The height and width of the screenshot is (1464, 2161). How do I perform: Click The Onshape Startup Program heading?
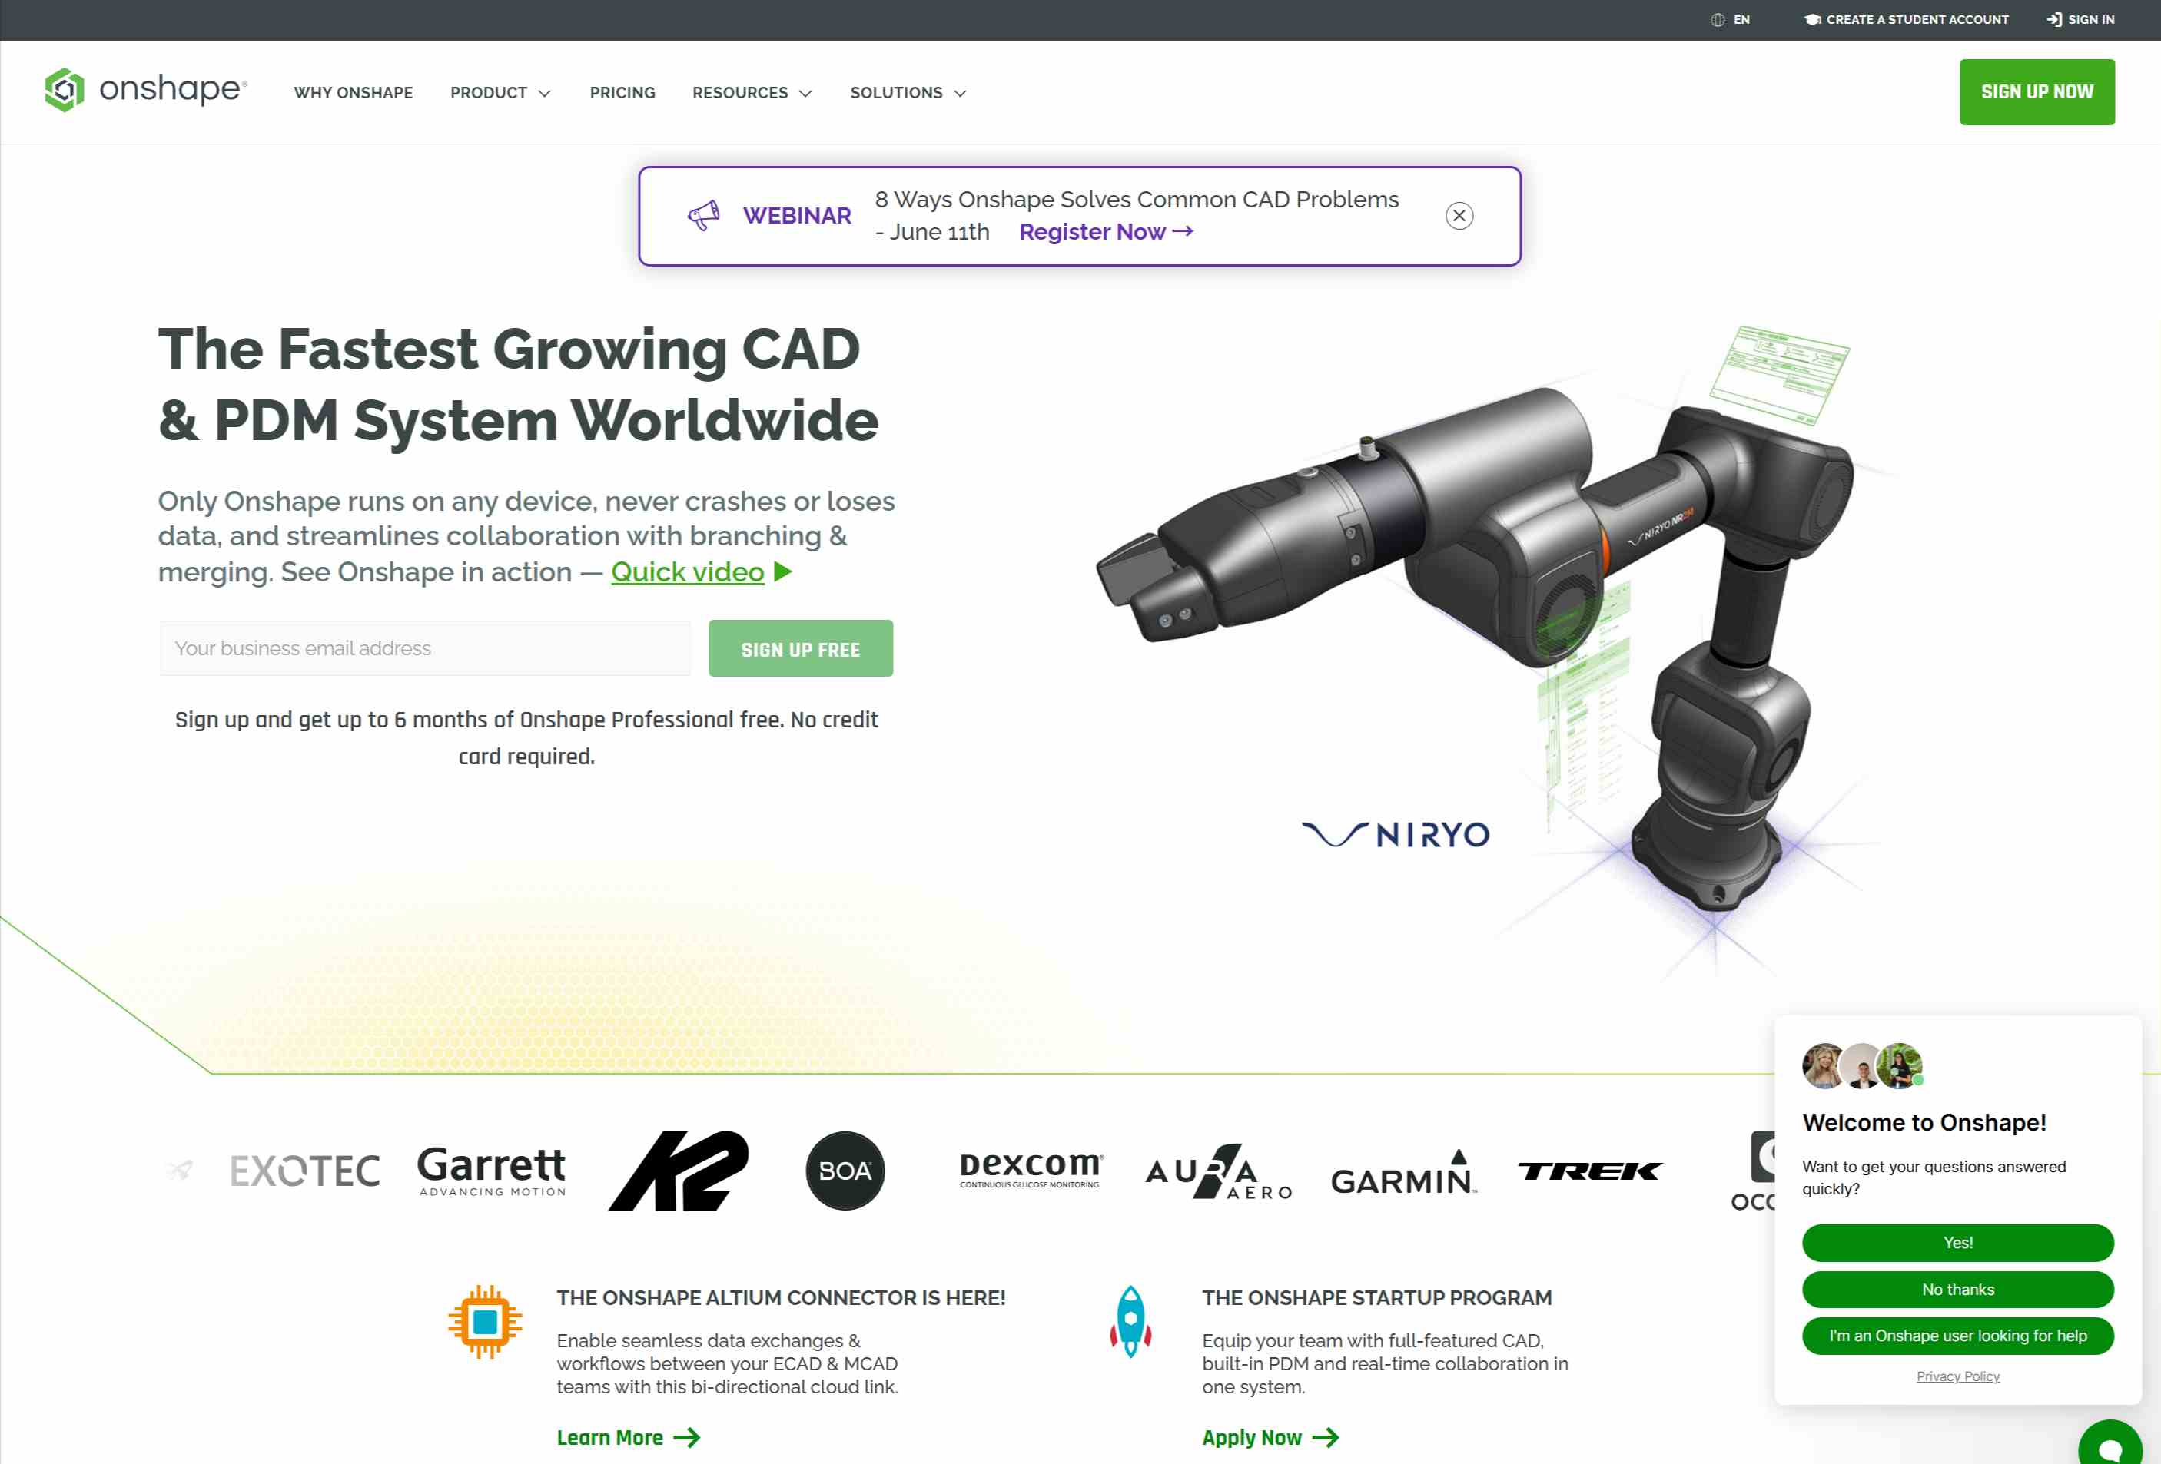pos(1377,1297)
